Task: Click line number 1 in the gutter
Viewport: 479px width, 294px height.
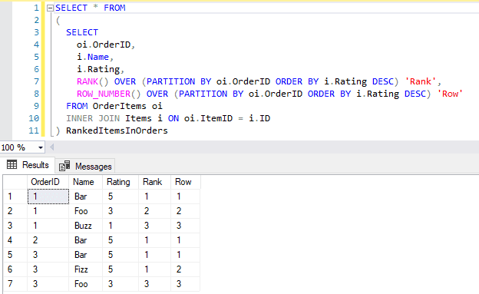Action: (x=36, y=8)
